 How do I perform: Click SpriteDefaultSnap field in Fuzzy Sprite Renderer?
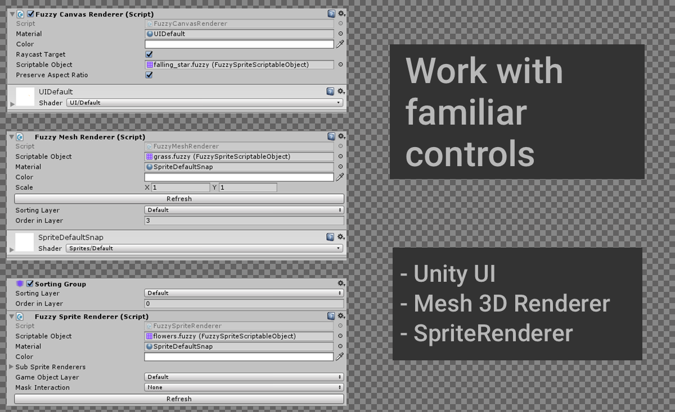pos(239,346)
